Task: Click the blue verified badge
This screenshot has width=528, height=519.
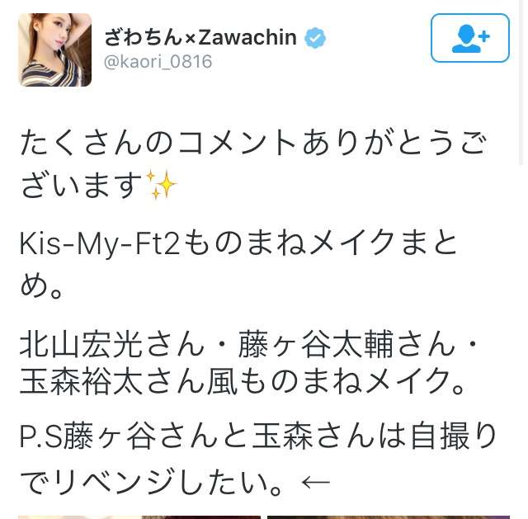Action: pos(315,38)
